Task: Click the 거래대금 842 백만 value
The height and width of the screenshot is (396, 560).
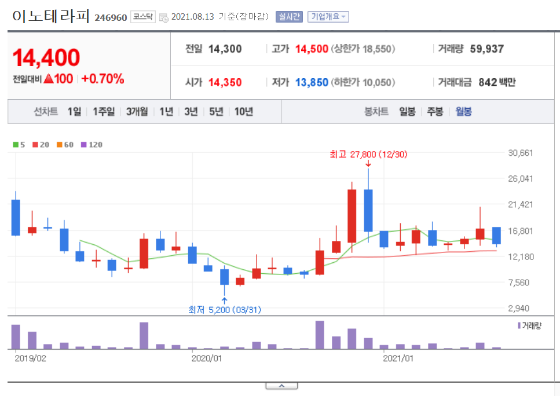Action: [497, 82]
